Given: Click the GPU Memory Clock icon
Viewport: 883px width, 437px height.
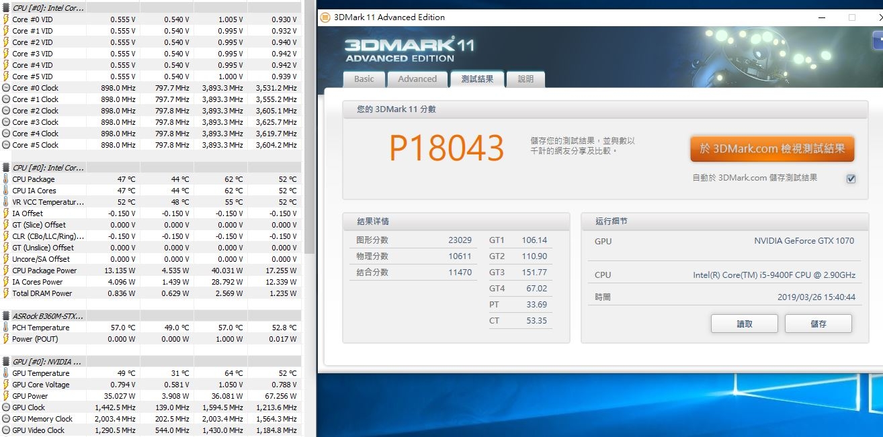Looking at the screenshot, I should click(x=6, y=419).
